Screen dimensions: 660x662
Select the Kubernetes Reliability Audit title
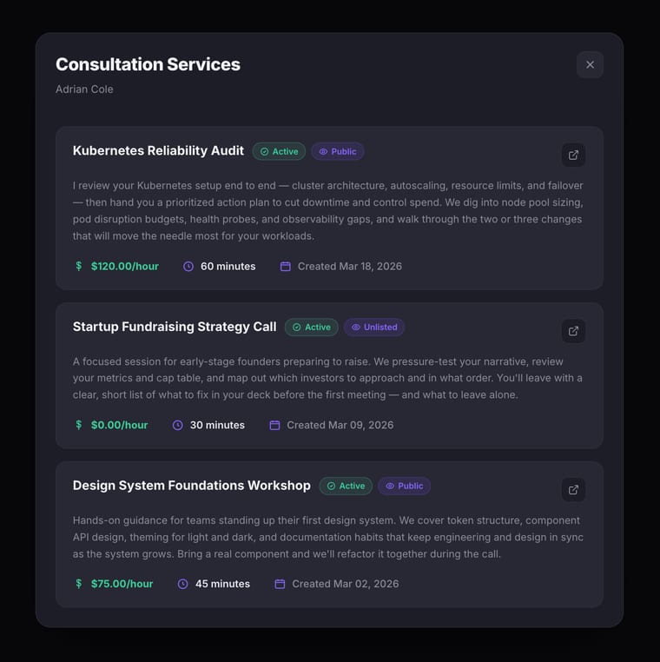pyautogui.click(x=158, y=150)
